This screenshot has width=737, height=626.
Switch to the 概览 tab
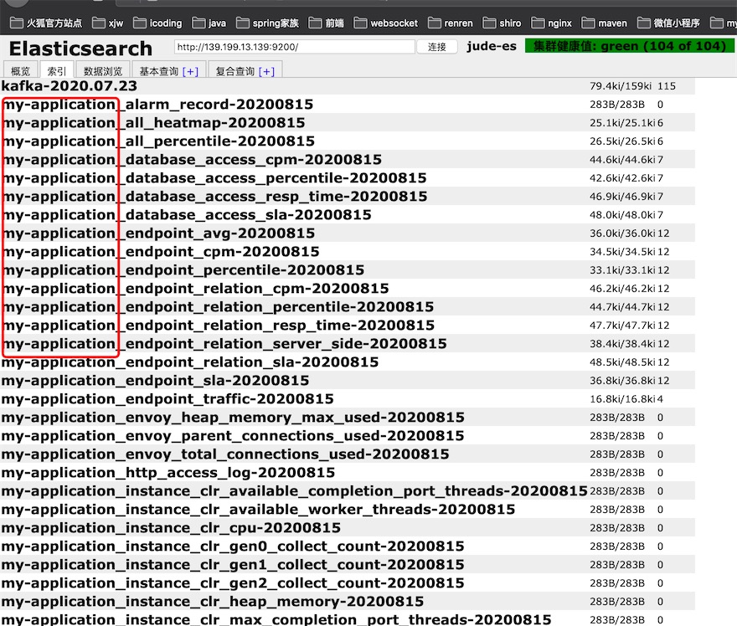point(20,71)
